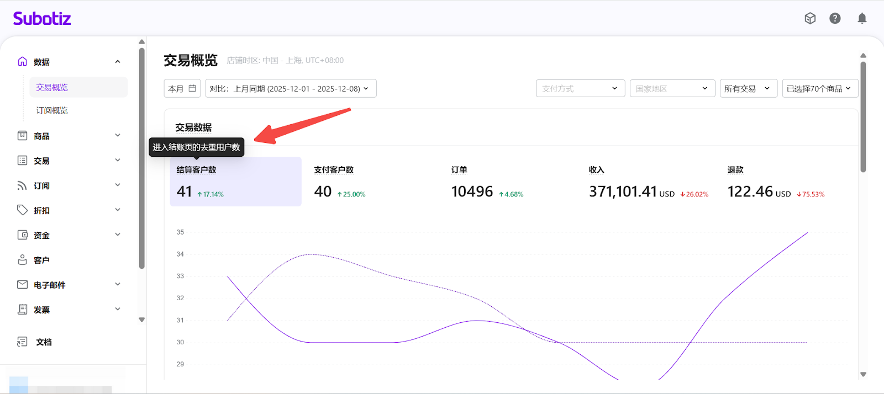Expand the 资金 sidebar menu chevron
This screenshot has width=884, height=394.
pos(117,235)
